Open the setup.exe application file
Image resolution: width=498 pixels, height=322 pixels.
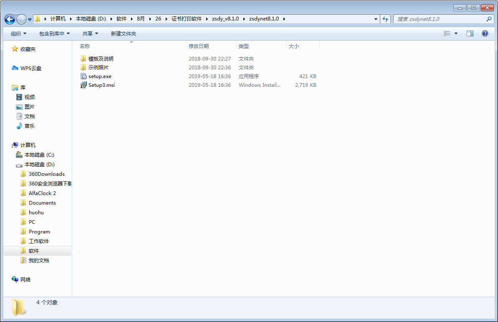(100, 76)
